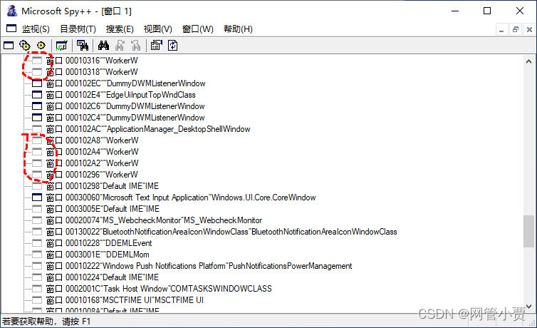537x328 pixels.
Task: Click the Find Window finder toolbar icon
Action: [x=83, y=45]
